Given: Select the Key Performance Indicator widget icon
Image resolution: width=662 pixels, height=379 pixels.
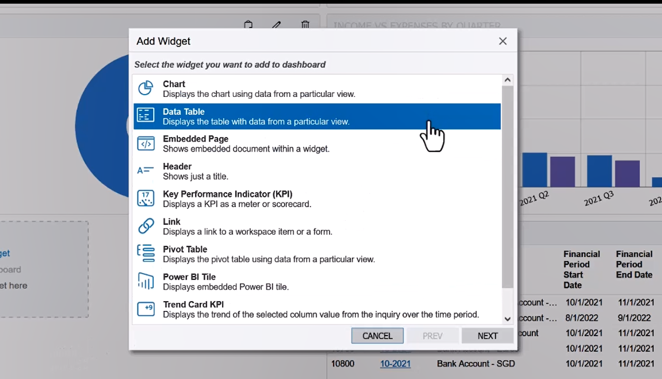Looking at the screenshot, I should (145, 198).
